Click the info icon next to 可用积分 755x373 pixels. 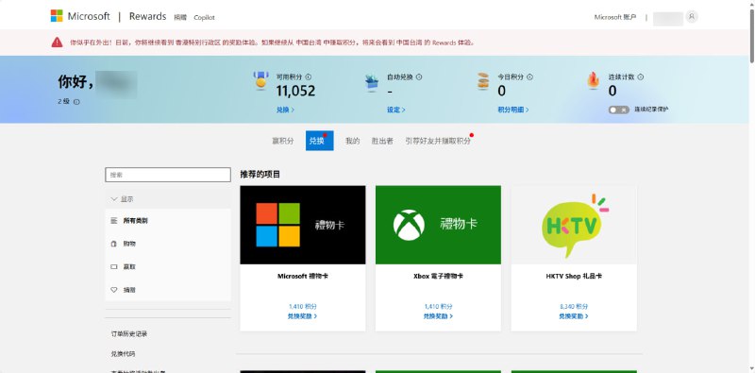pyautogui.click(x=309, y=77)
